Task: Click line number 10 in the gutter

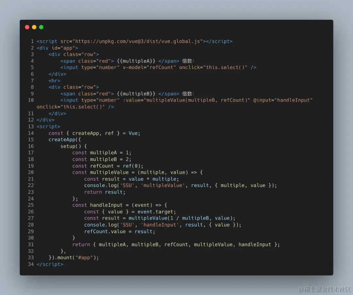Action: 31,100
